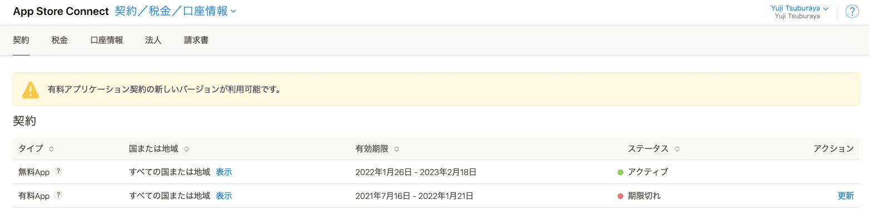The height and width of the screenshot is (220, 869).
Task: Click 更新 to renew 有料App contract
Action: (x=846, y=196)
